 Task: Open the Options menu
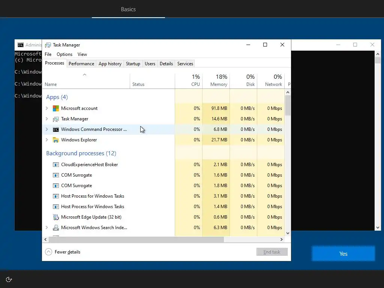point(64,54)
